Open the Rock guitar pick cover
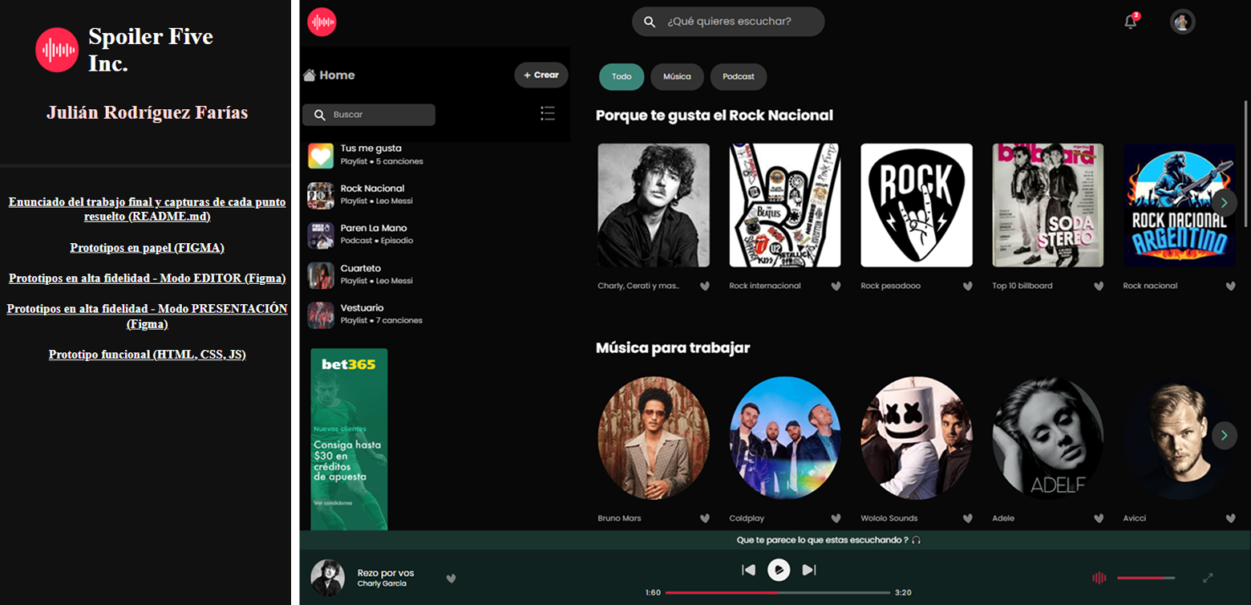This screenshot has width=1251, height=605. click(x=917, y=205)
